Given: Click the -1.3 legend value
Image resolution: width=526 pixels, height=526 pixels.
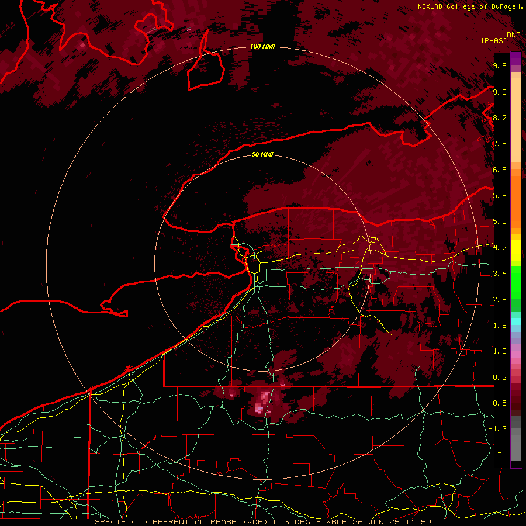Looking at the screenshot, I should click(x=497, y=429).
